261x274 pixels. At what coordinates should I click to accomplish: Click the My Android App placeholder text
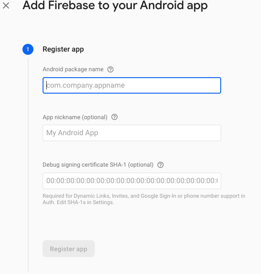tap(72, 133)
